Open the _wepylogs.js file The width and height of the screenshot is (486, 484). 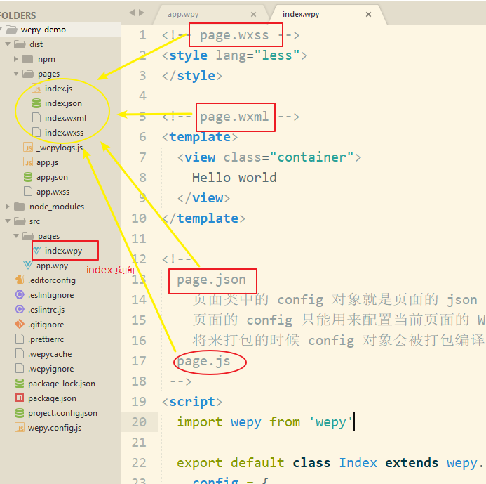click(60, 148)
